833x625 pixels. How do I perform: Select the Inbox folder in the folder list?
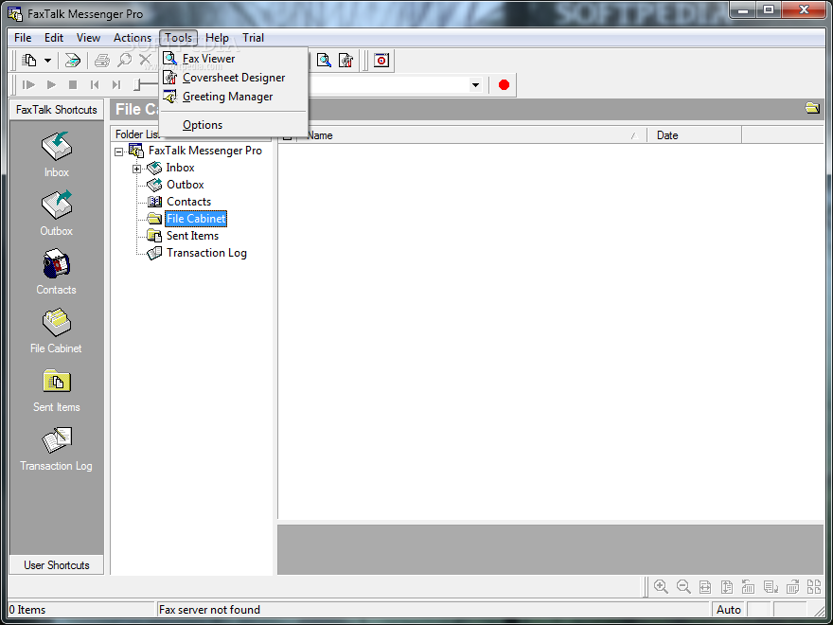pyautogui.click(x=180, y=168)
